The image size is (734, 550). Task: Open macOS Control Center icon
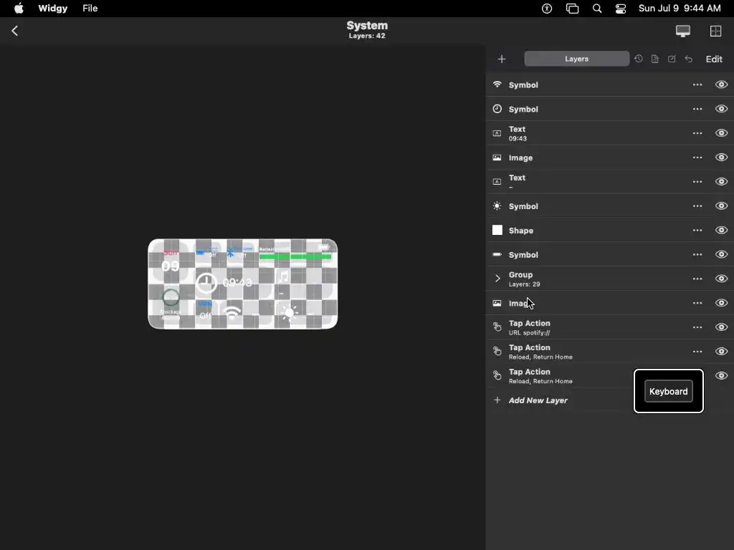[621, 9]
